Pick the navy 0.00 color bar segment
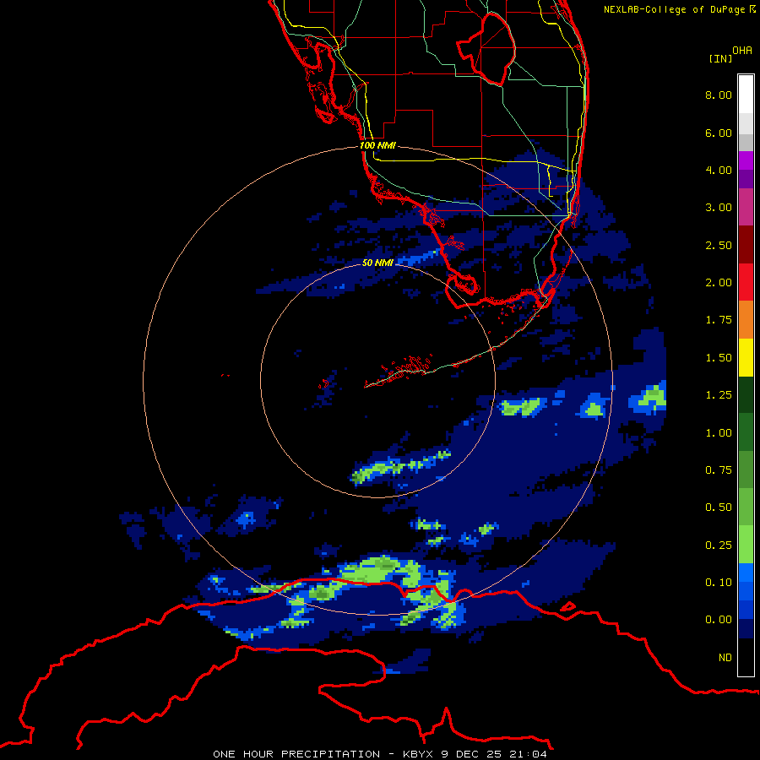Viewport: 760px width, 760px height. click(746, 629)
